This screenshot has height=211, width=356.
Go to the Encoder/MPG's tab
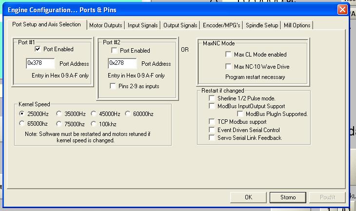(221, 25)
